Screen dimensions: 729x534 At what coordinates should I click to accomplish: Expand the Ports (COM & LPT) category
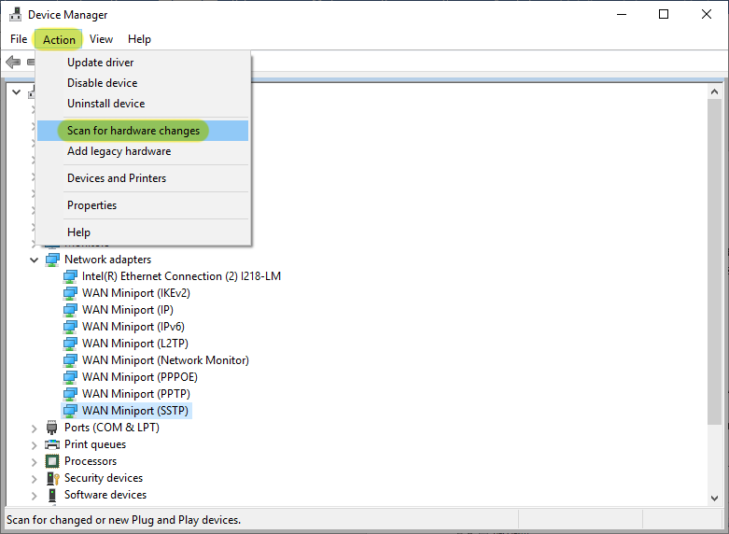[34, 428]
